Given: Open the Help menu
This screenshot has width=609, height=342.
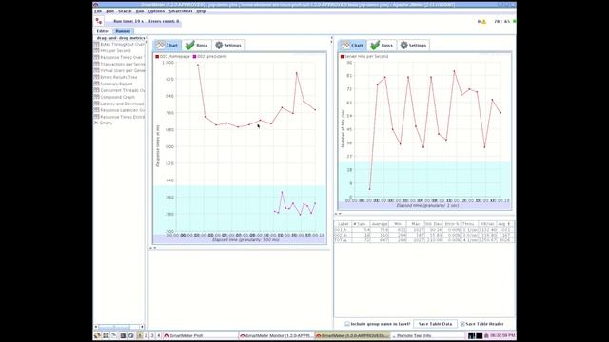Looking at the screenshot, I should [201, 11].
